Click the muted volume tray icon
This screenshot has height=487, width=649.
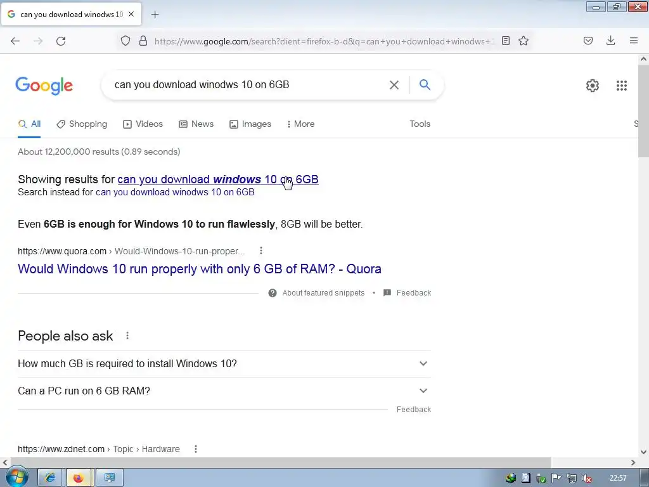point(587,478)
